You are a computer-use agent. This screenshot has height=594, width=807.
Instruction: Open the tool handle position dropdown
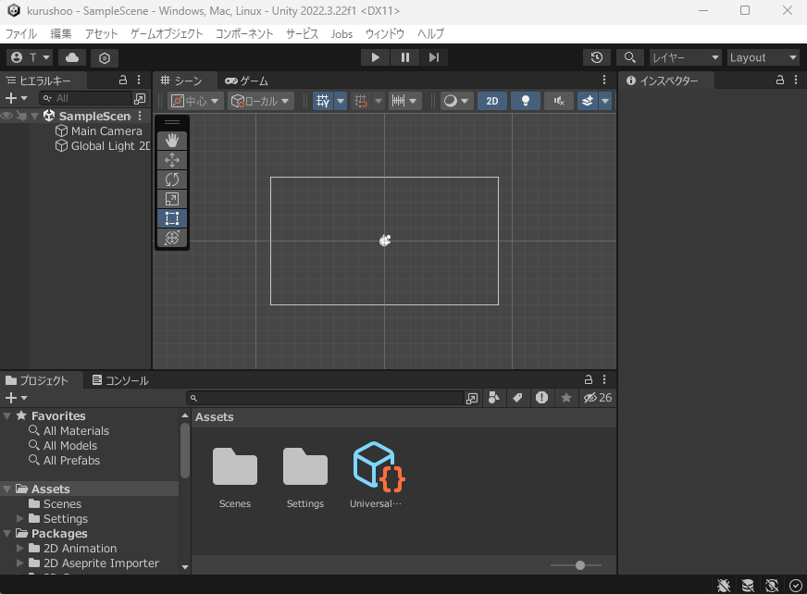point(195,101)
